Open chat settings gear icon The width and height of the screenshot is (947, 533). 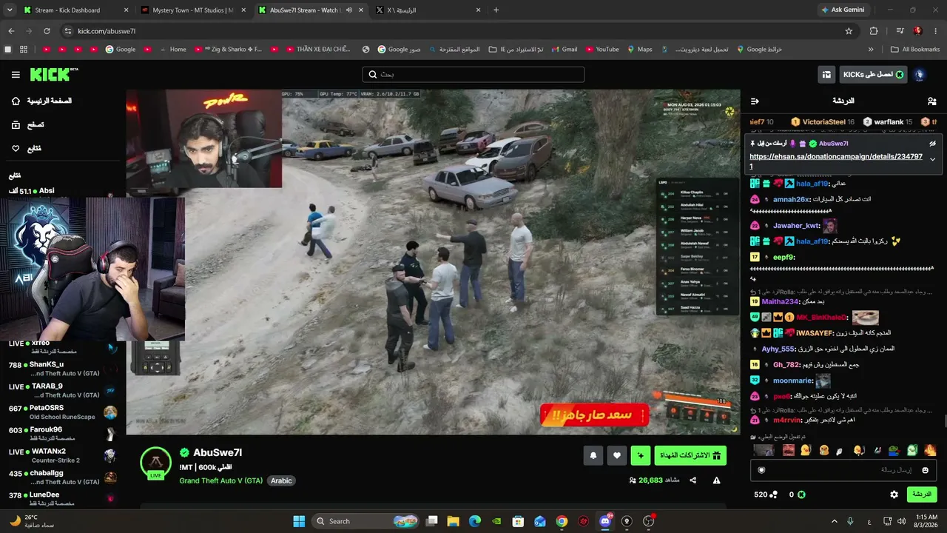pyautogui.click(x=894, y=495)
